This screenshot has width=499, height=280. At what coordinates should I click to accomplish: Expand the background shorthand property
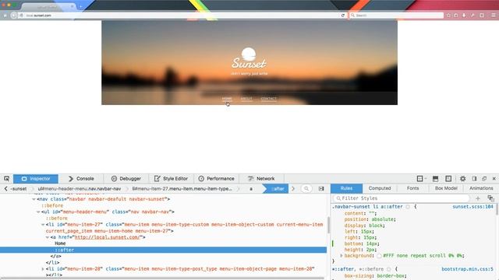[x=342, y=256]
